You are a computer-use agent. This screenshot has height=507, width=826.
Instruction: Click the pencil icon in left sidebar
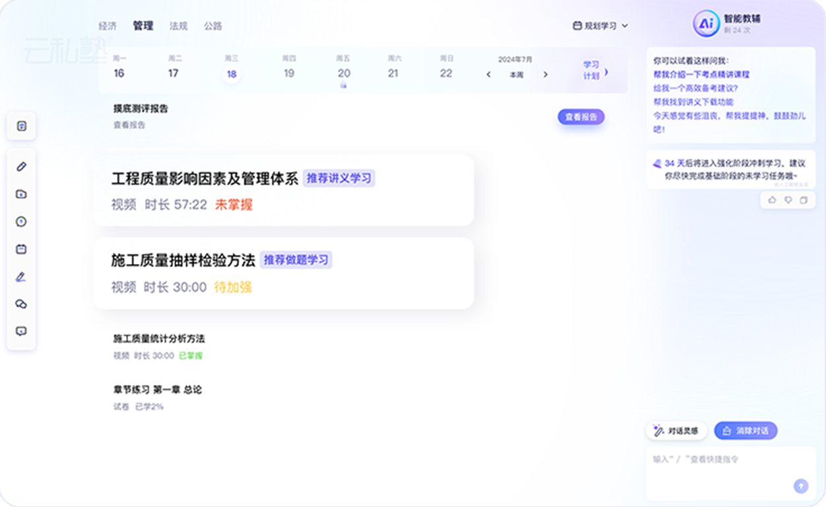coord(21,167)
